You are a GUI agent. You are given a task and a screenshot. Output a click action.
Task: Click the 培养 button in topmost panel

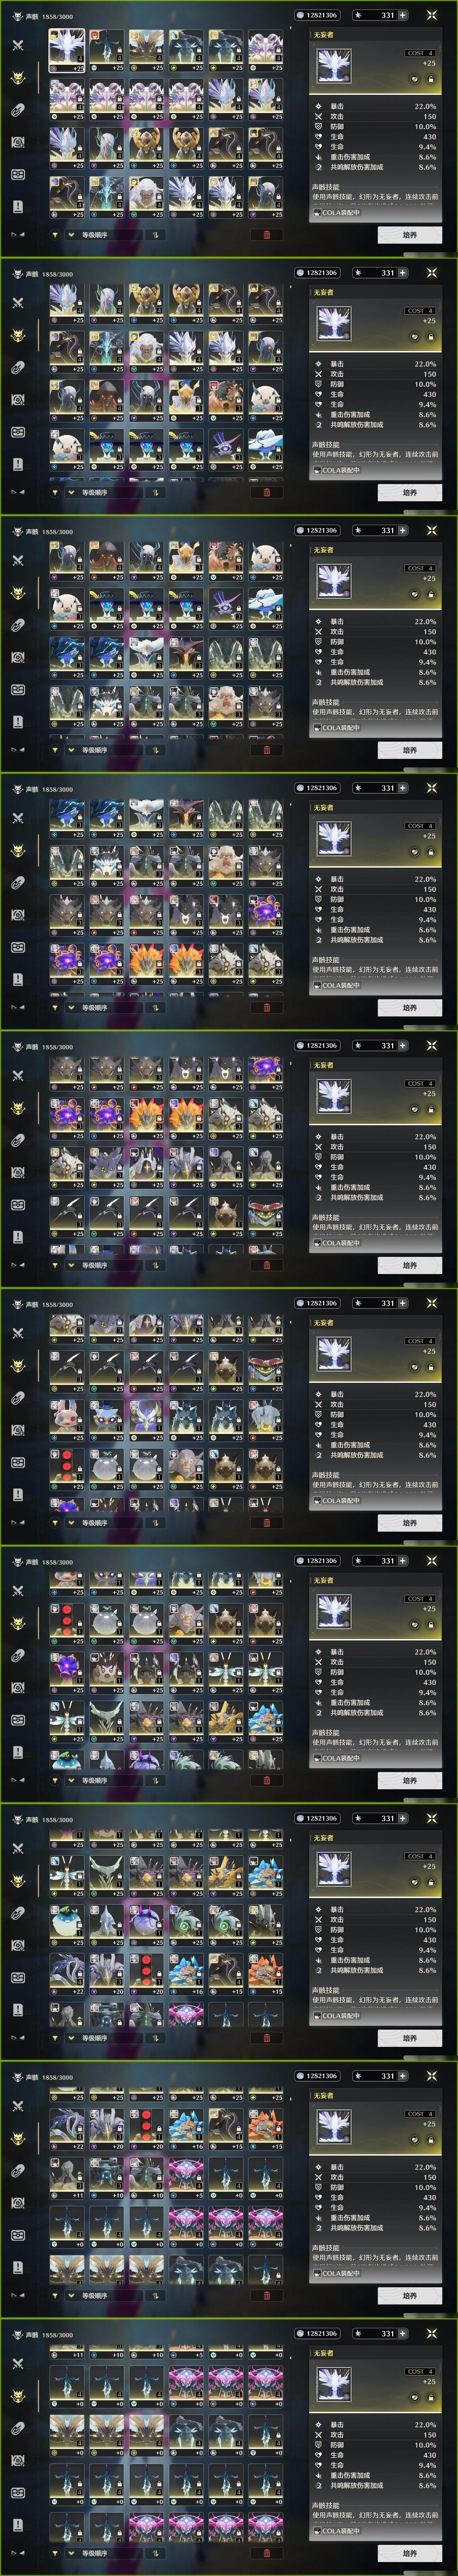pos(409,235)
